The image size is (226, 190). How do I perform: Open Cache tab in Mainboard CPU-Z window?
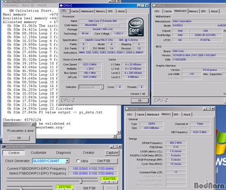168,11
